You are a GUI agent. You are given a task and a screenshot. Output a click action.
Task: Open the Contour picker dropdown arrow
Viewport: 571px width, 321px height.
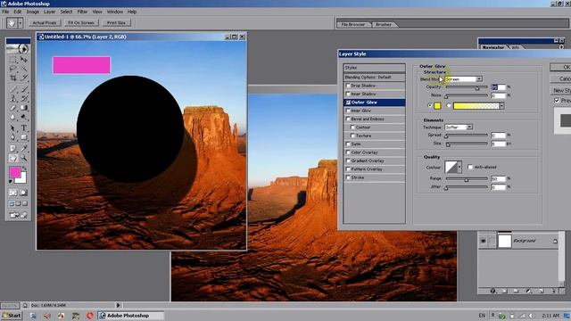click(x=459, y=167)
